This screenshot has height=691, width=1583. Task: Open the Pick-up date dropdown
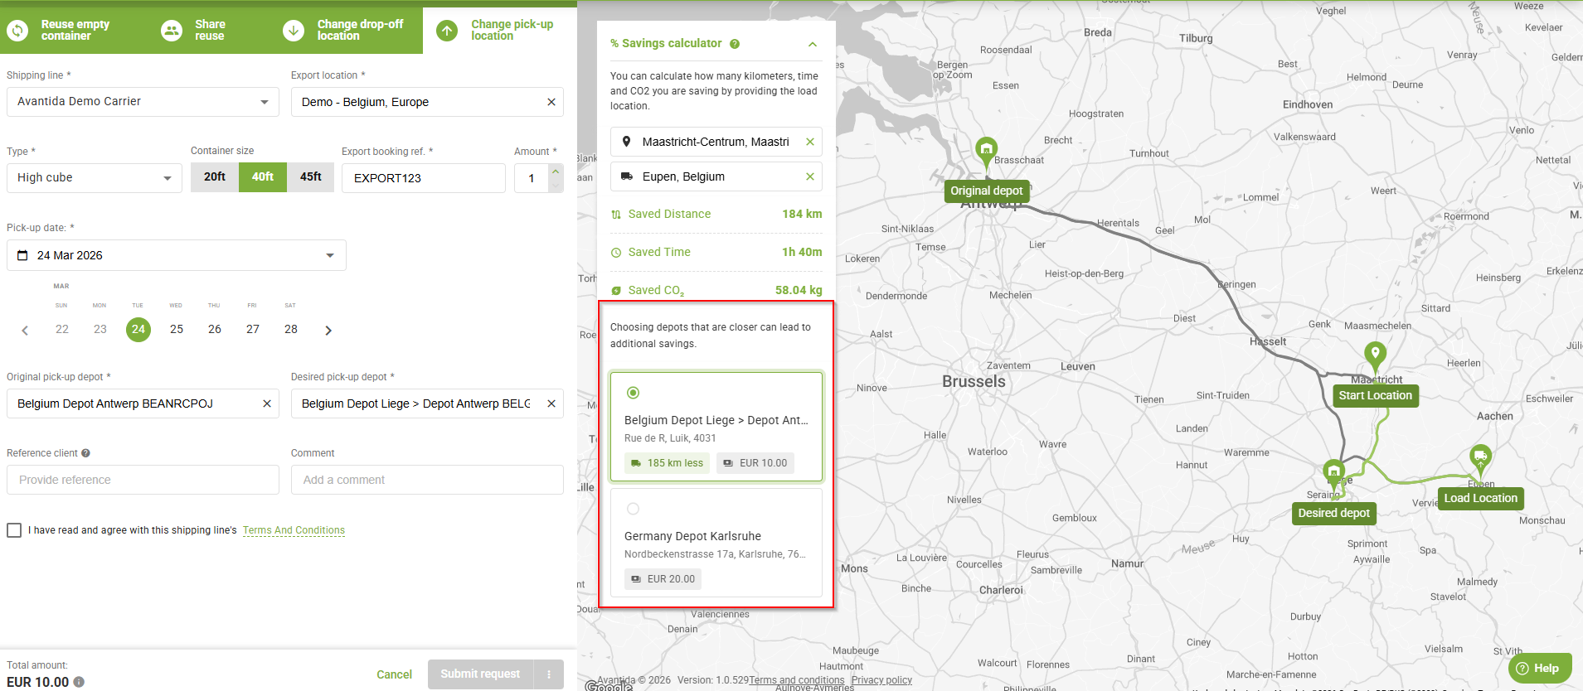177,255
